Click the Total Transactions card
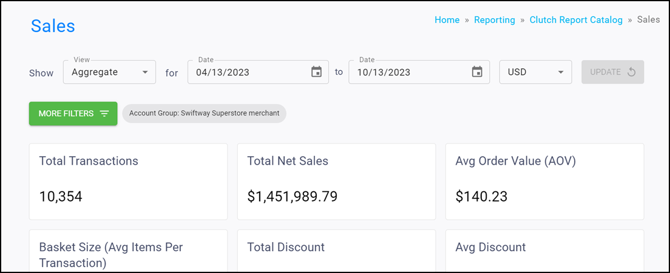Screen dimensions: 670x273 point(128,182)
